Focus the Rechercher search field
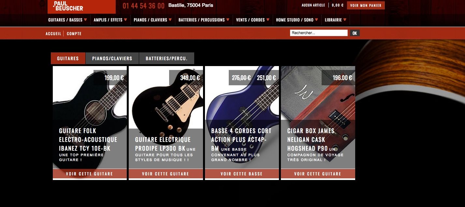The height and width of the screenshot is (207, 465). coord(319,33)
